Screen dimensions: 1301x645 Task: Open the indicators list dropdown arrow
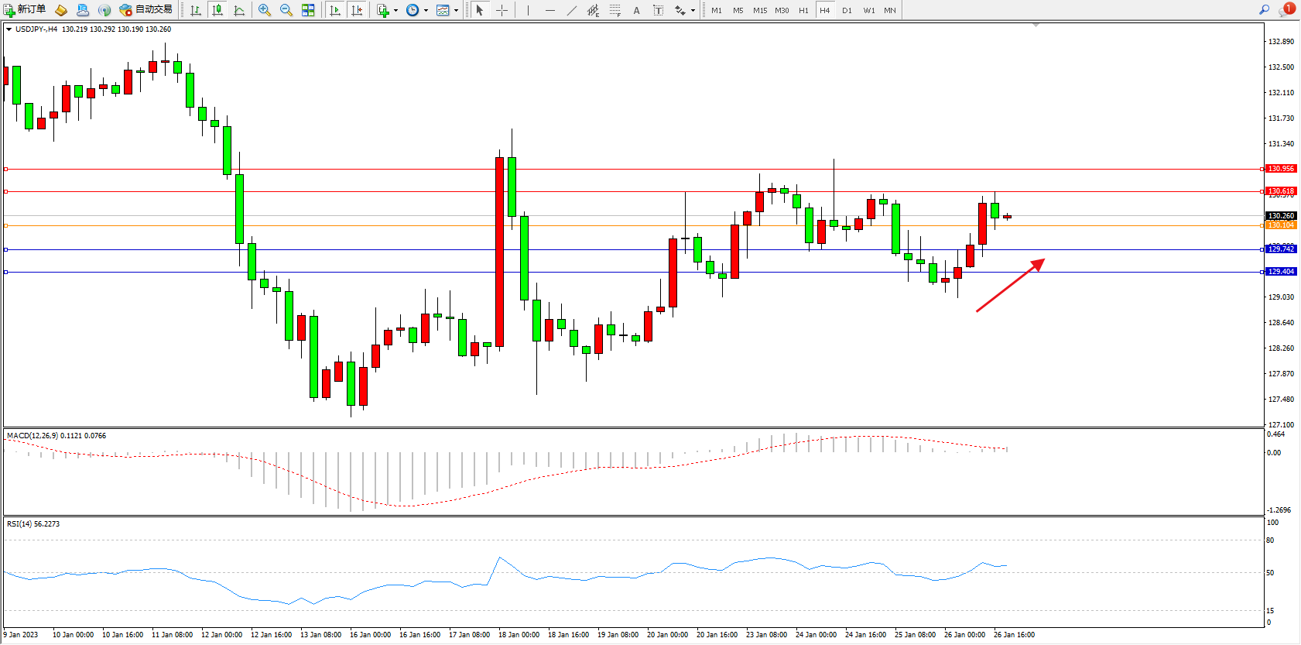(x=395, y=11)
